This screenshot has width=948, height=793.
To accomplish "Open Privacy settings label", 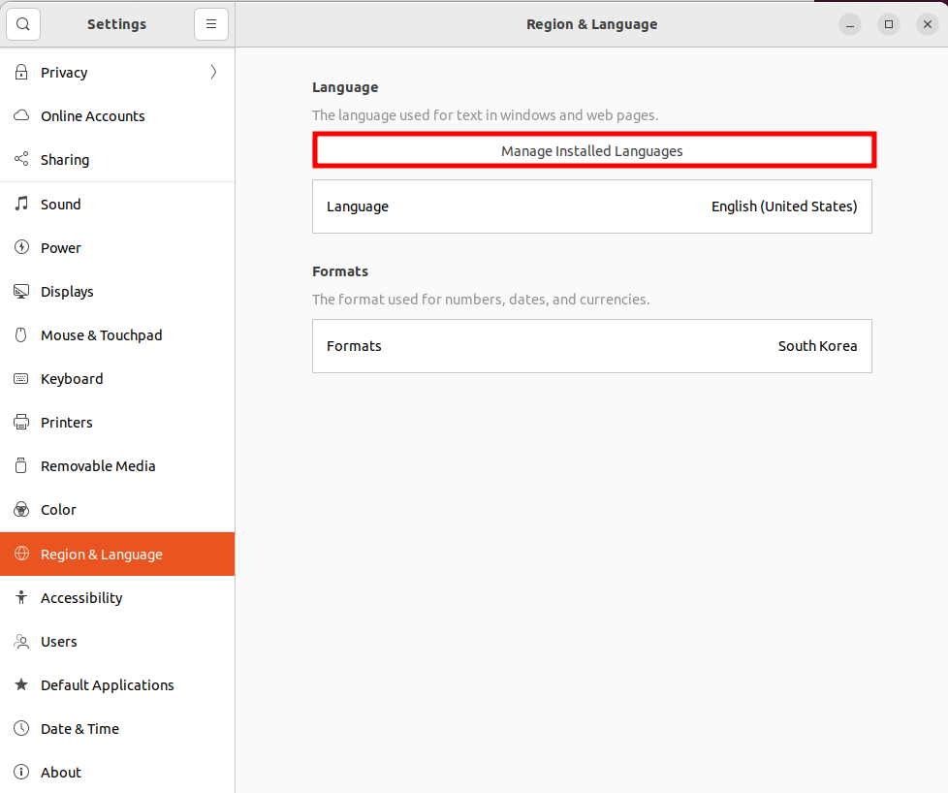I will point(64,73).
